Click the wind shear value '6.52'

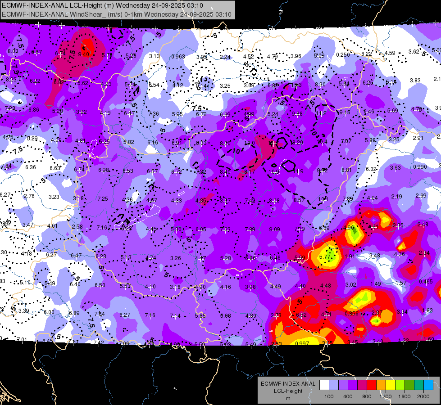tap(301, 315)
